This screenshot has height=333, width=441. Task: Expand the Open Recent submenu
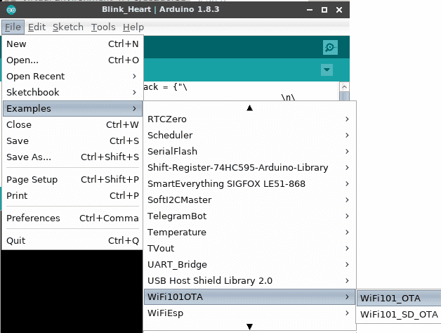tap(70, 76)
